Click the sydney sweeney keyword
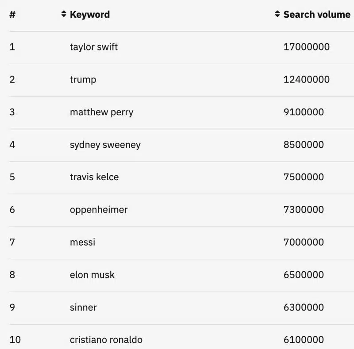Image resolution: width=354 pixels, height=349 pixels. click(x=105, y=144)
